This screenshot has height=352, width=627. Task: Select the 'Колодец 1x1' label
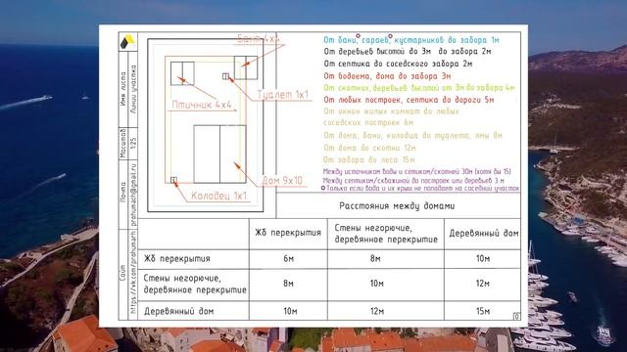click(218, 196)
